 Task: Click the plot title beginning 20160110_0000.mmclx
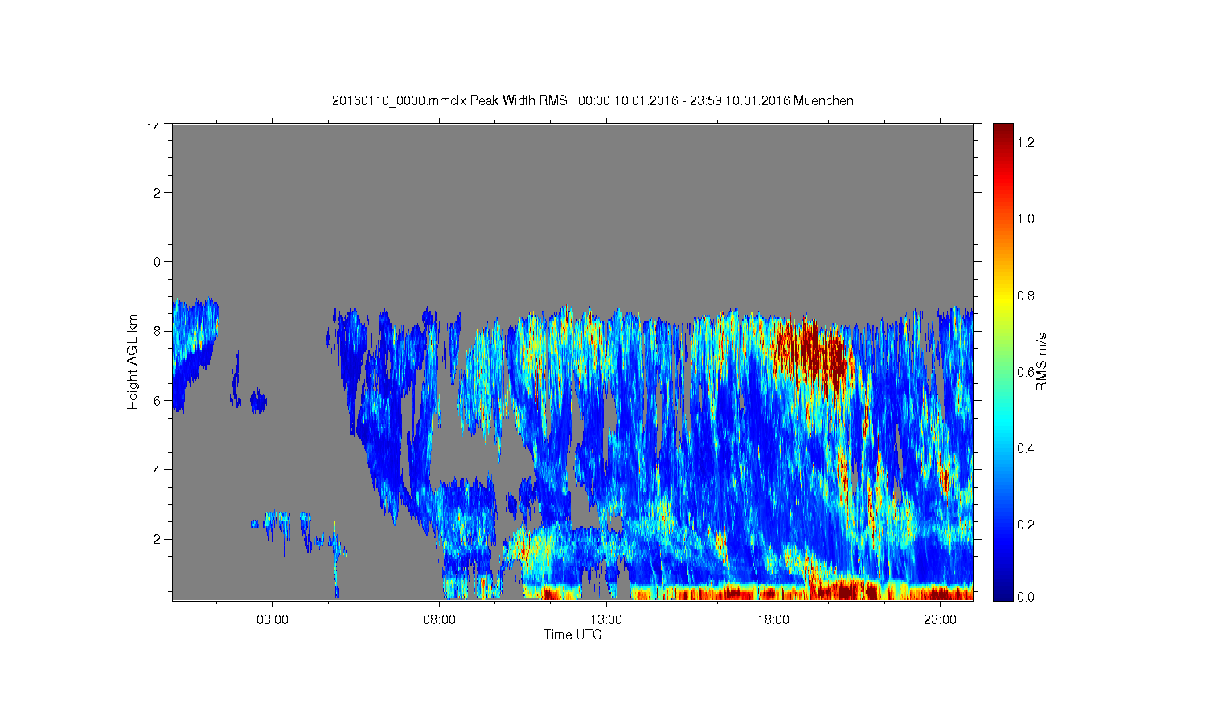[593, 100]
